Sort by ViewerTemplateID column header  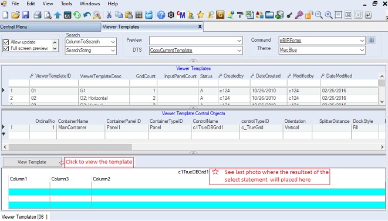[x=53, y=76]
